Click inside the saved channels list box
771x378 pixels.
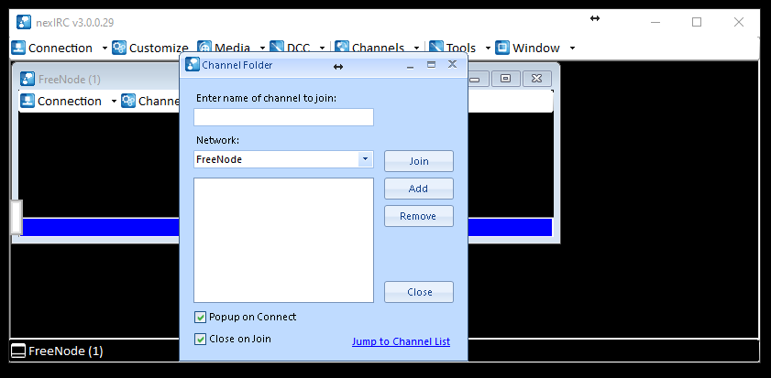pyautogui.click(x=283, y=240)
